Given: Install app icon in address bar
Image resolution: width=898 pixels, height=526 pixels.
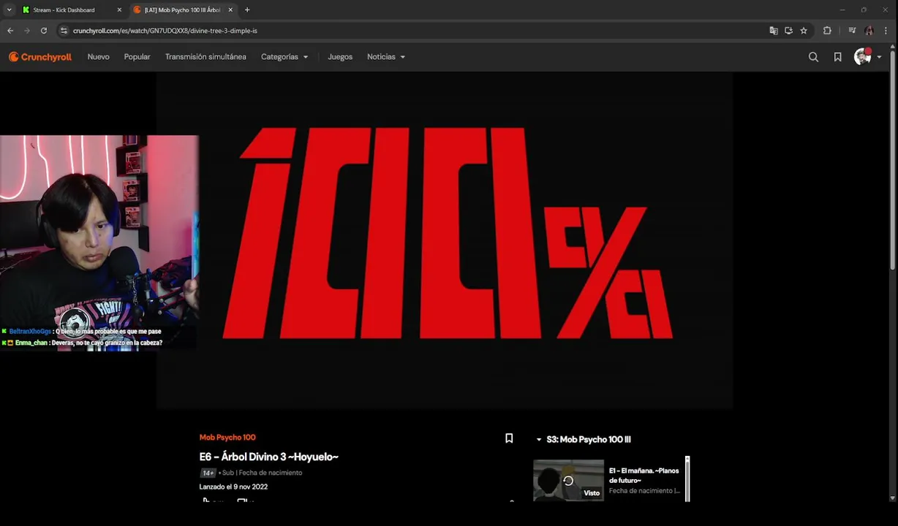Looking at the screenshot, I should pos(788,31).
